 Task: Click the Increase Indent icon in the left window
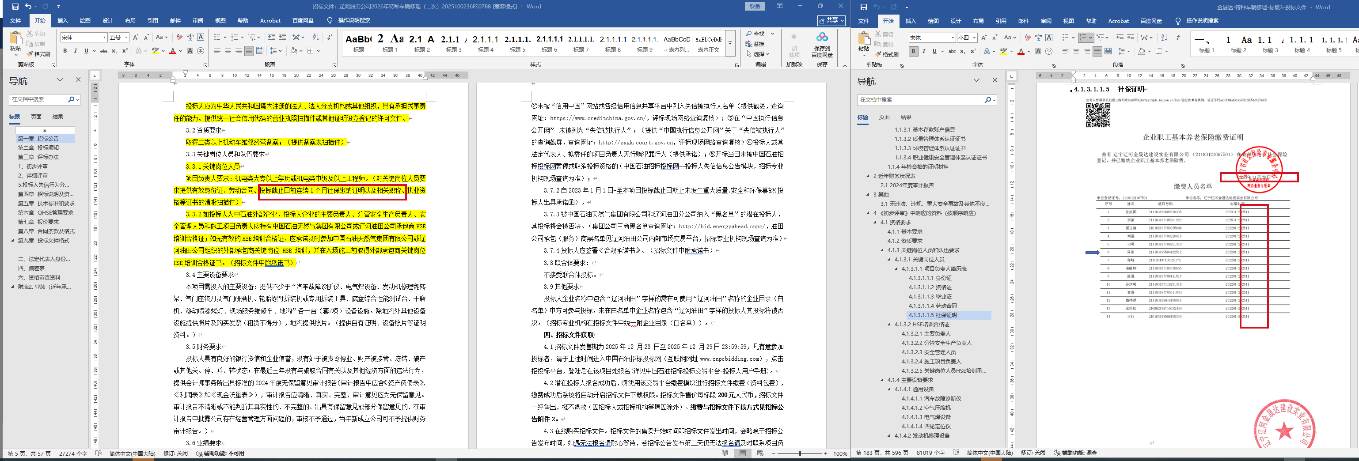(282, 37)
